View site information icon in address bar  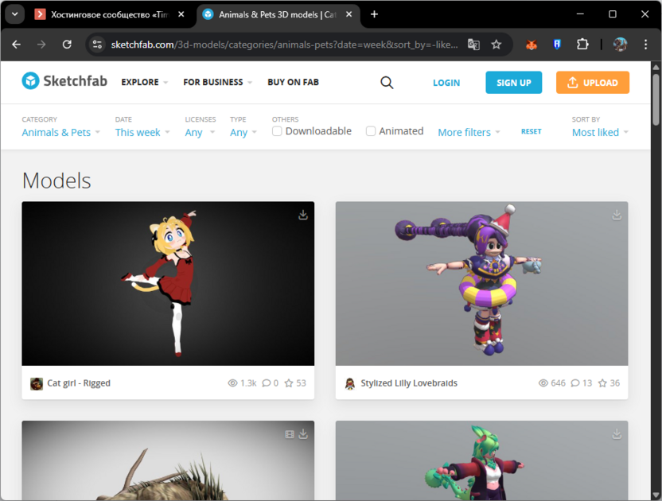[x=97, y=45]
